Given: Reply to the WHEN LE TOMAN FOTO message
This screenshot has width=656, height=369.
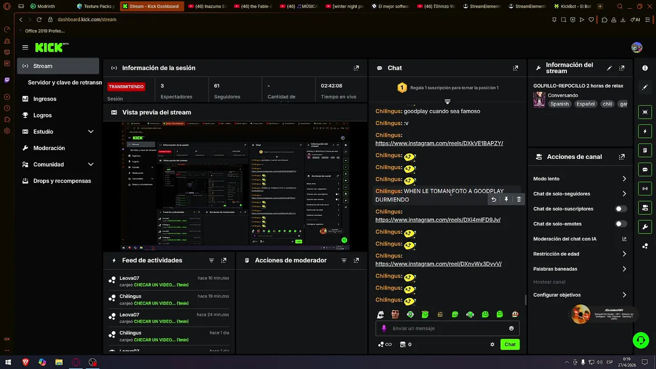Looking at the screenshot, I should (x=494, y=199).
